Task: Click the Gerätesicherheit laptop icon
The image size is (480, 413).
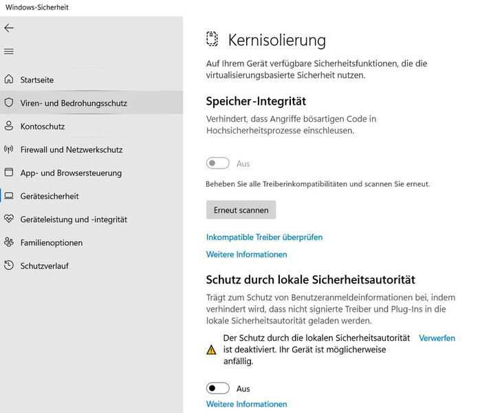Action: [9, 195]
